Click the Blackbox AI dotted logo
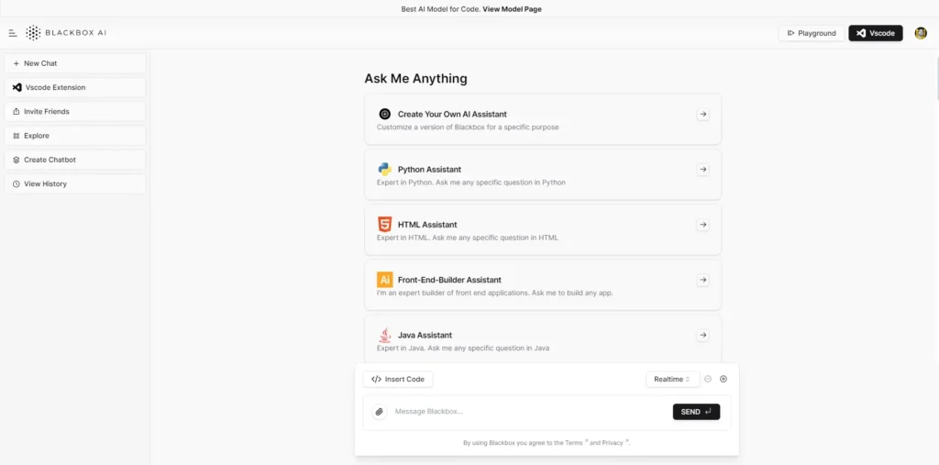The height and width of the screenshot is (465, 939). click(x=34, y=33)
